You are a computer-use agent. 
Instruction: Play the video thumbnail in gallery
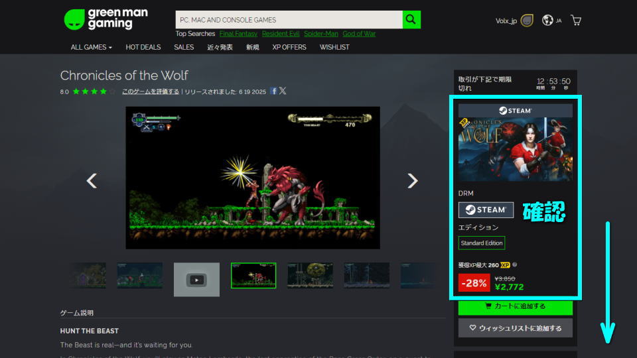click(x=196, y=279)
